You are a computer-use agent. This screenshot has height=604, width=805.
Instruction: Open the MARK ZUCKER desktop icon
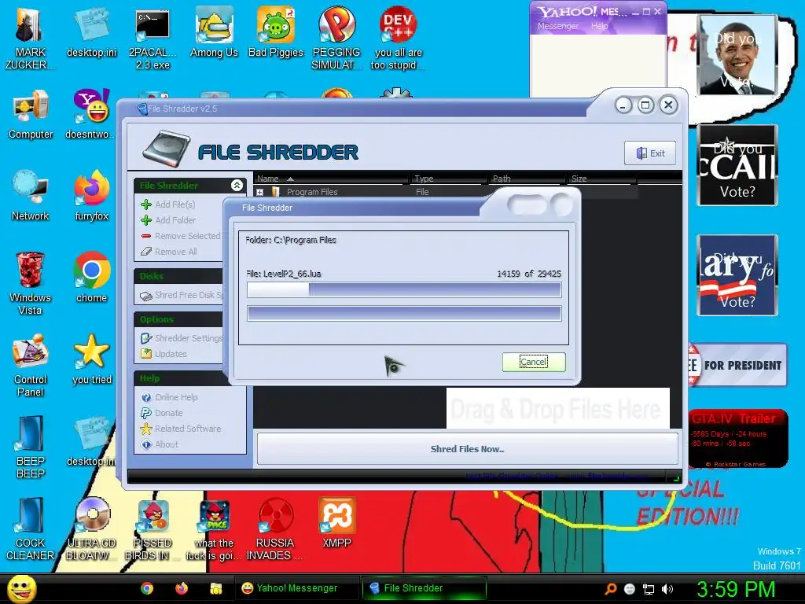tap(29, 38)
